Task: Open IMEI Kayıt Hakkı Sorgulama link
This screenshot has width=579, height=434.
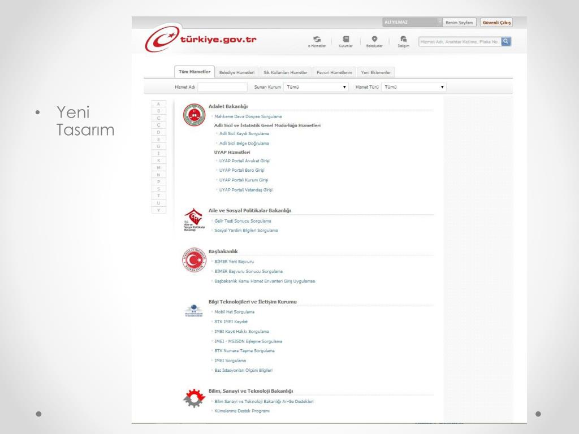Action: (x=242, y=331)
